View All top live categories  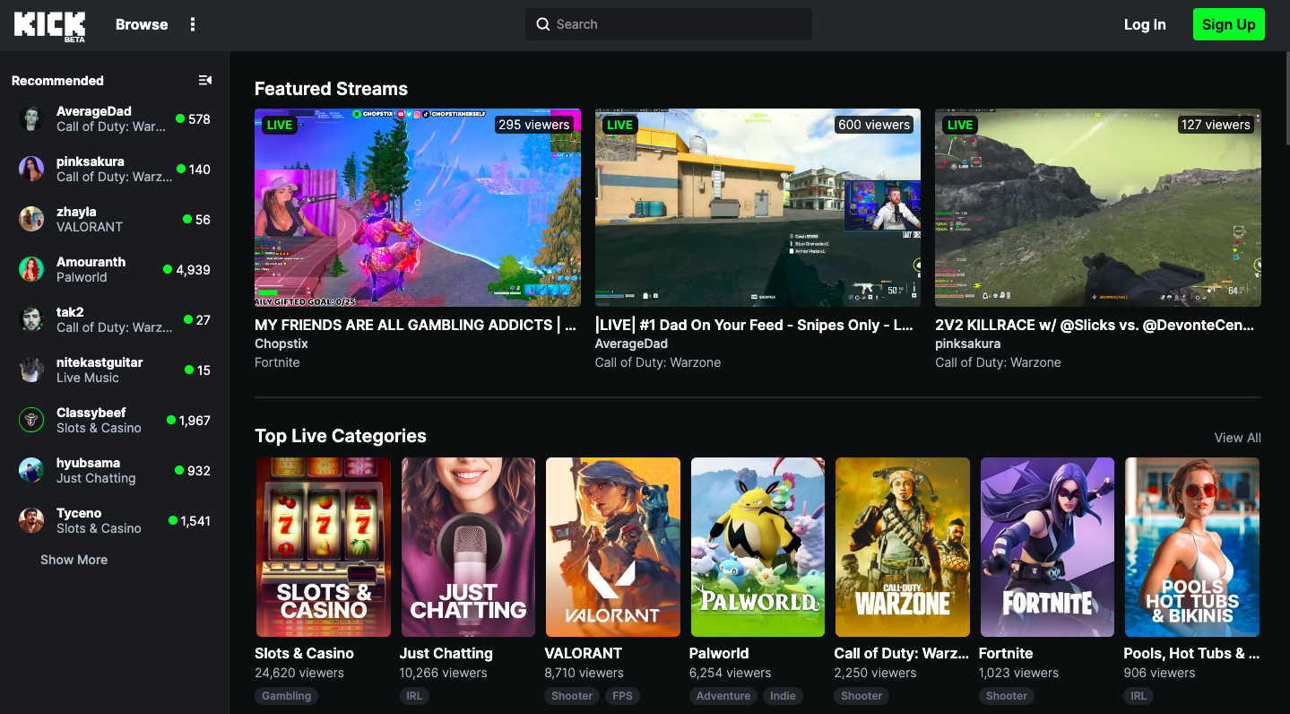click(1237, 438)
